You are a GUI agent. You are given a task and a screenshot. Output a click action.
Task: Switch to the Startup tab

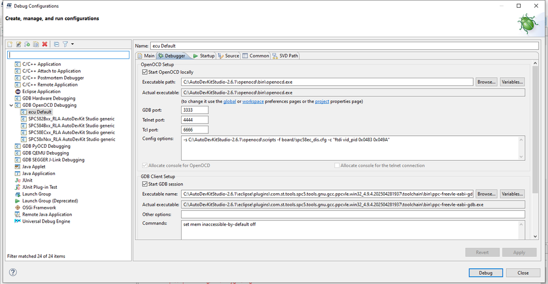(204, 56)
